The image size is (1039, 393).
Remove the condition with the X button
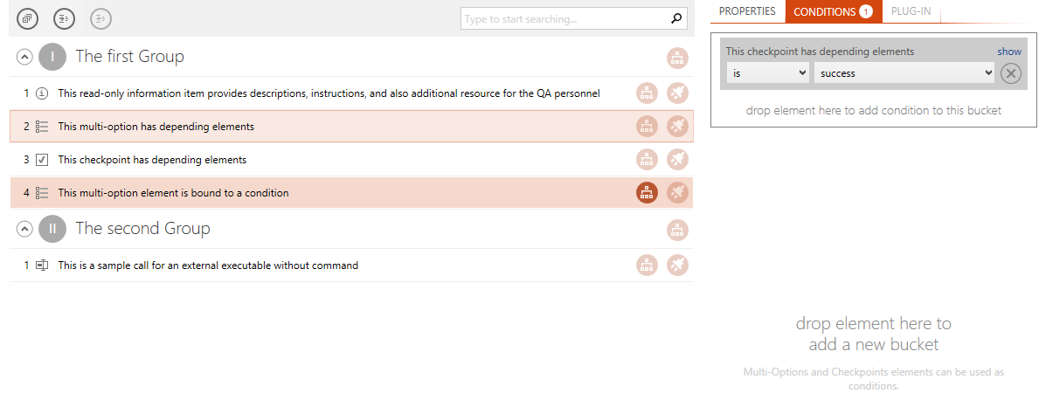1010,73
